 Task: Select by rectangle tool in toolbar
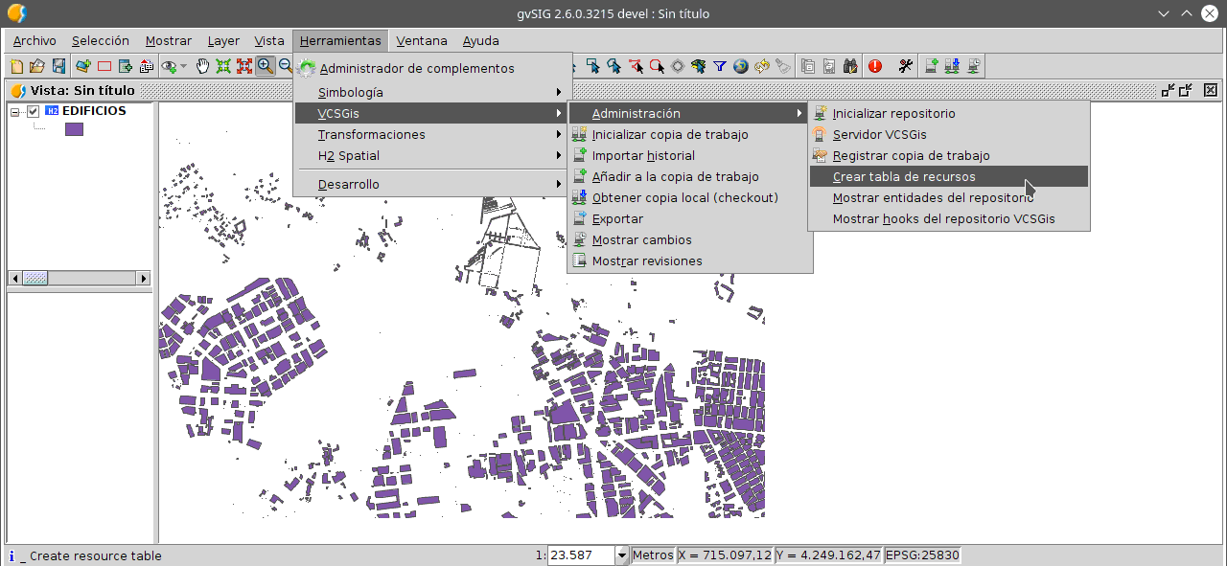click(592, 66)
